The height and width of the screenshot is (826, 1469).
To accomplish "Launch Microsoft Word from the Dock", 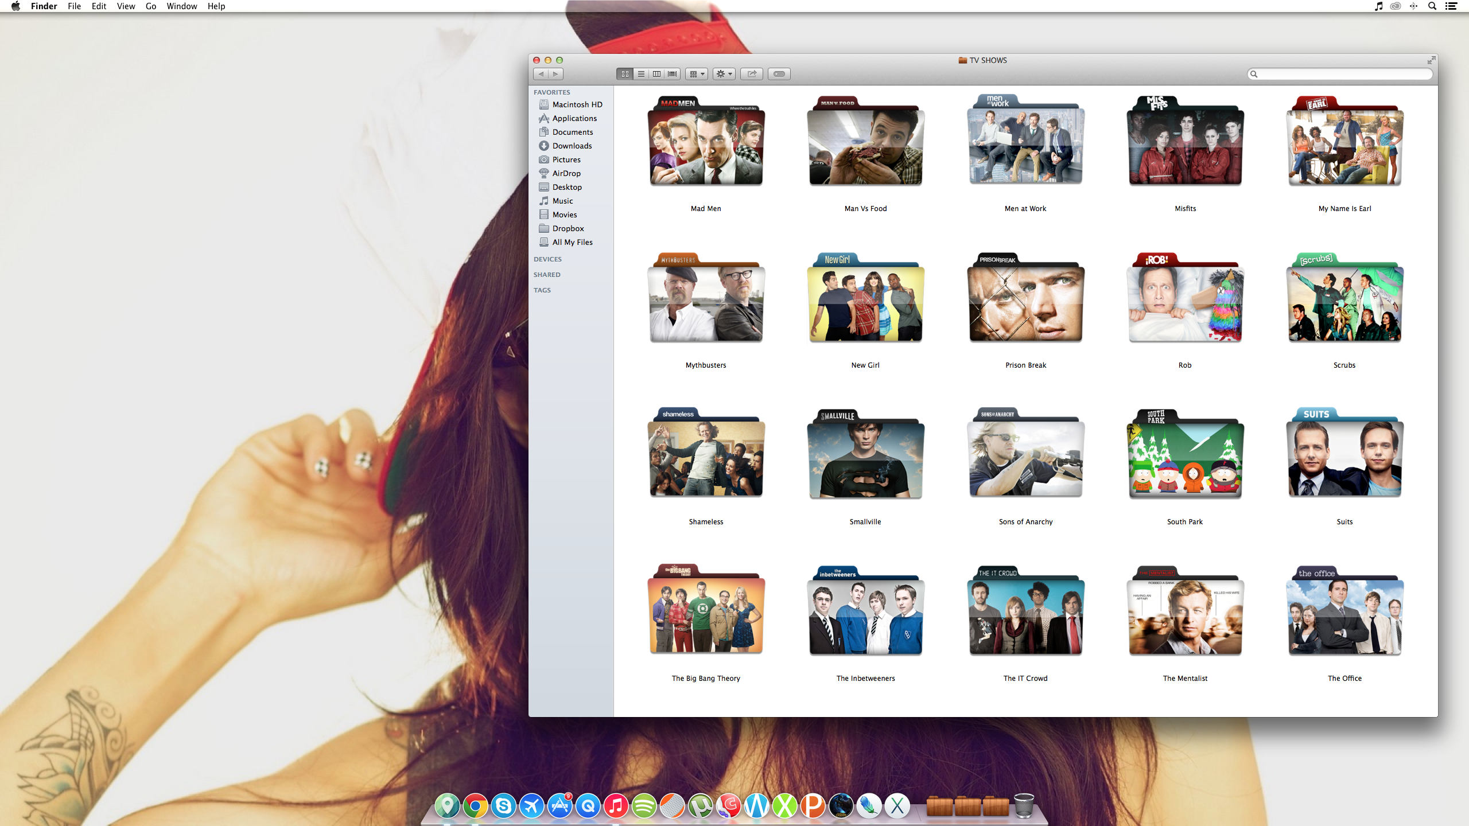I will click(x=756, y=805).
